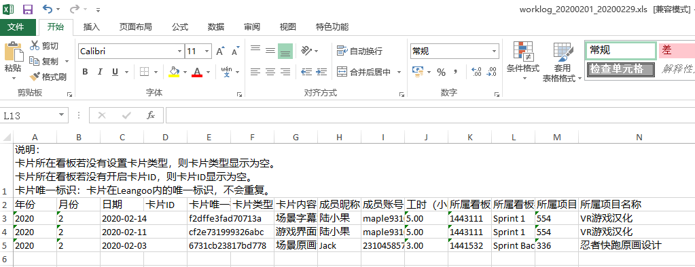Select column N header
695x267 pixels.
pyautogui.click(x=639, y=138)
